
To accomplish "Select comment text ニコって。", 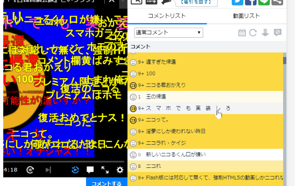I will point(157,120).
